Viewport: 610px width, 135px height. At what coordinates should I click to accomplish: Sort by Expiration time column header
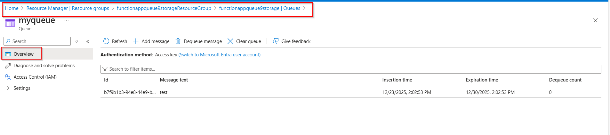click(482, 80)
